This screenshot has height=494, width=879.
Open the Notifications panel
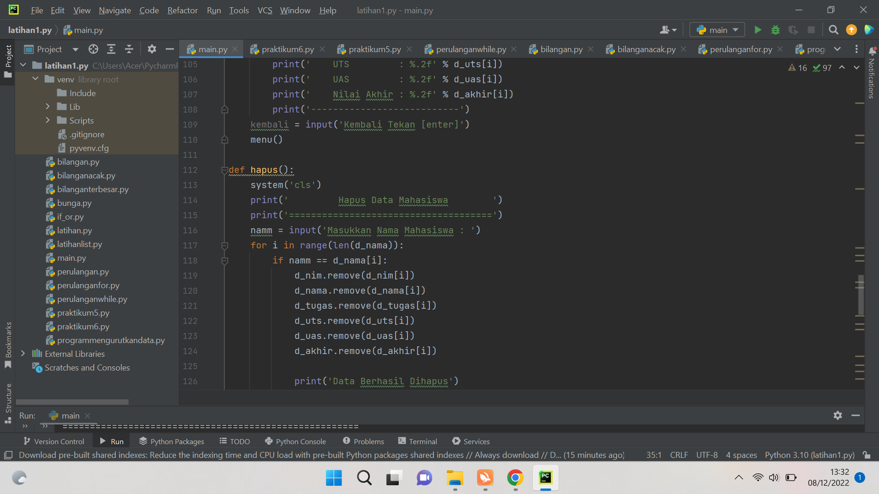point(872,73)
